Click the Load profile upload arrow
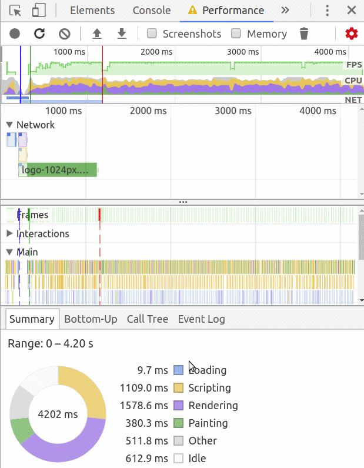This screenshot has height=468, width=364. (x=97, y=34)
